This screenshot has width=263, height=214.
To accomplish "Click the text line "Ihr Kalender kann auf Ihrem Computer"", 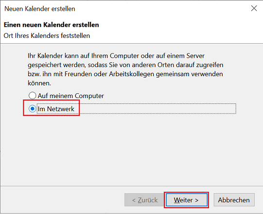I will (x=116, y=56).
